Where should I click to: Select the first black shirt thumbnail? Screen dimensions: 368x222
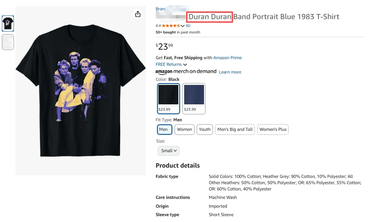point(8,24)
